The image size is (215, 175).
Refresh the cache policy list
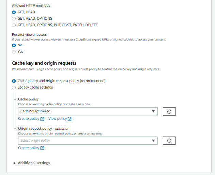[x=169, y=111]
